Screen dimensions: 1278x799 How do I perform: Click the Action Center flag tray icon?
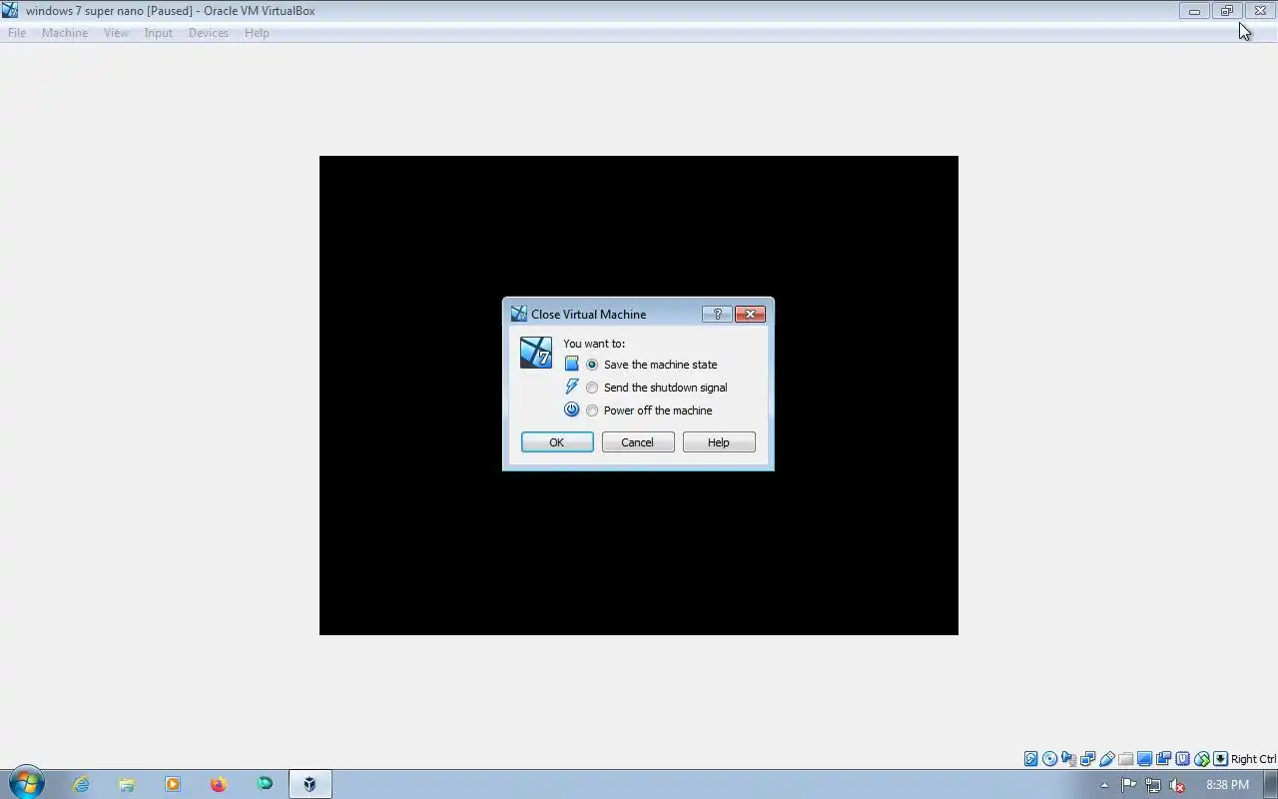[x=1129, y=785]
